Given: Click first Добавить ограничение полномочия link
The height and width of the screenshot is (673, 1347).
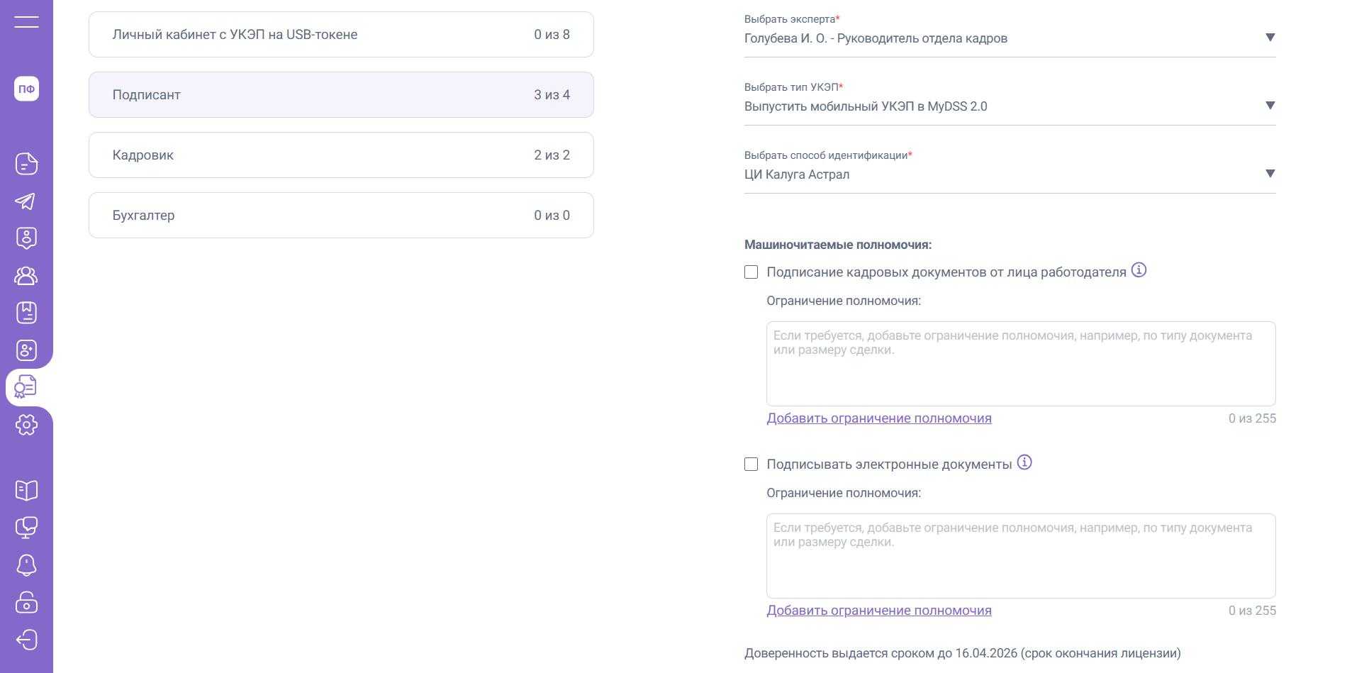Looking at the screenshot, I should [x=878, y=418].
